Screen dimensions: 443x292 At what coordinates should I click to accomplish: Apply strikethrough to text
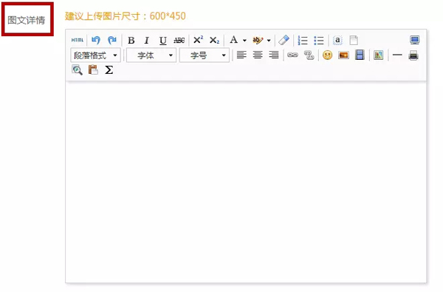click(179, 41)
